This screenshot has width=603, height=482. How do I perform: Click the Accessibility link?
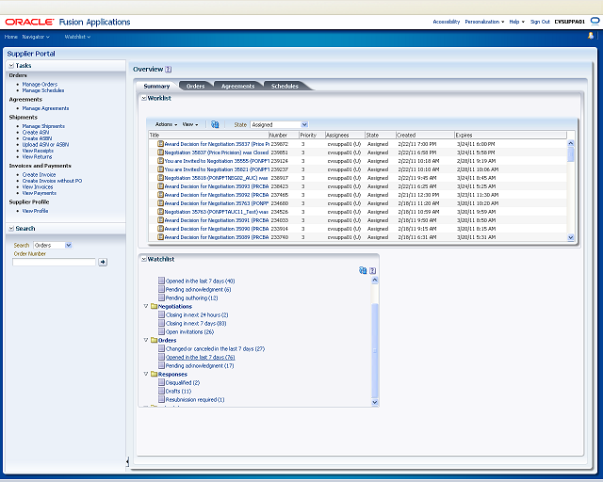[446, 22]
